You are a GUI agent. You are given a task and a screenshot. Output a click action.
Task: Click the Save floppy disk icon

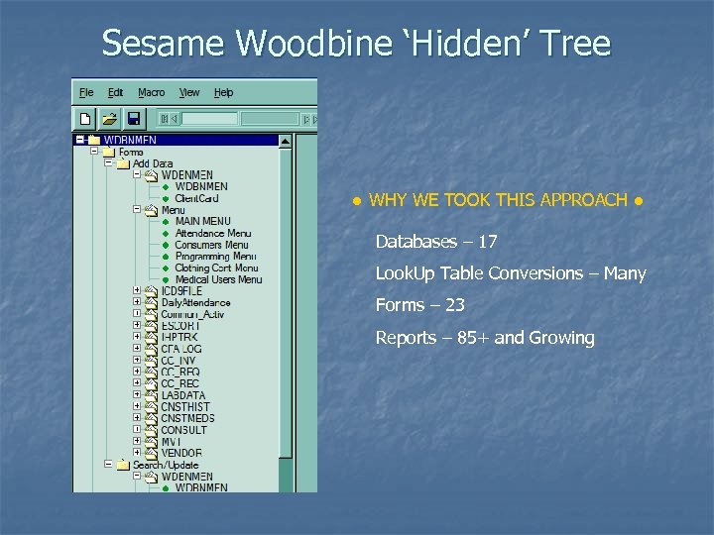pos(134,119)
